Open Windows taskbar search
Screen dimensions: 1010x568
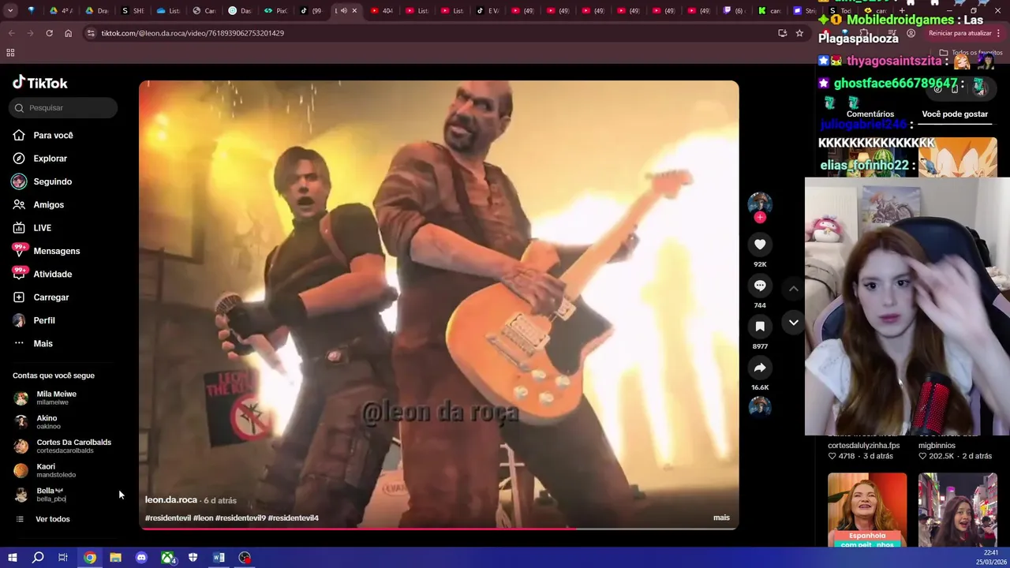tap(38, 558)
